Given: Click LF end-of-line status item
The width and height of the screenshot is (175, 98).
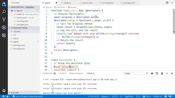Looking at the screenshot, I should tap(121, 96).
